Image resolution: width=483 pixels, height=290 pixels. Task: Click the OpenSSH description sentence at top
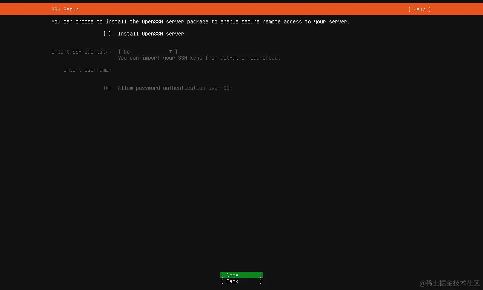click(x=201, y=22)
